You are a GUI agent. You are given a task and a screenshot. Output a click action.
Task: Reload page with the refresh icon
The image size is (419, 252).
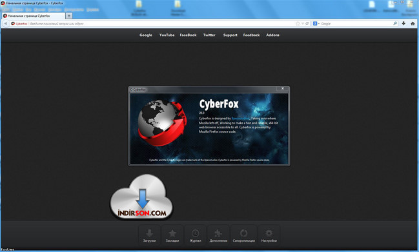(307, 24)
